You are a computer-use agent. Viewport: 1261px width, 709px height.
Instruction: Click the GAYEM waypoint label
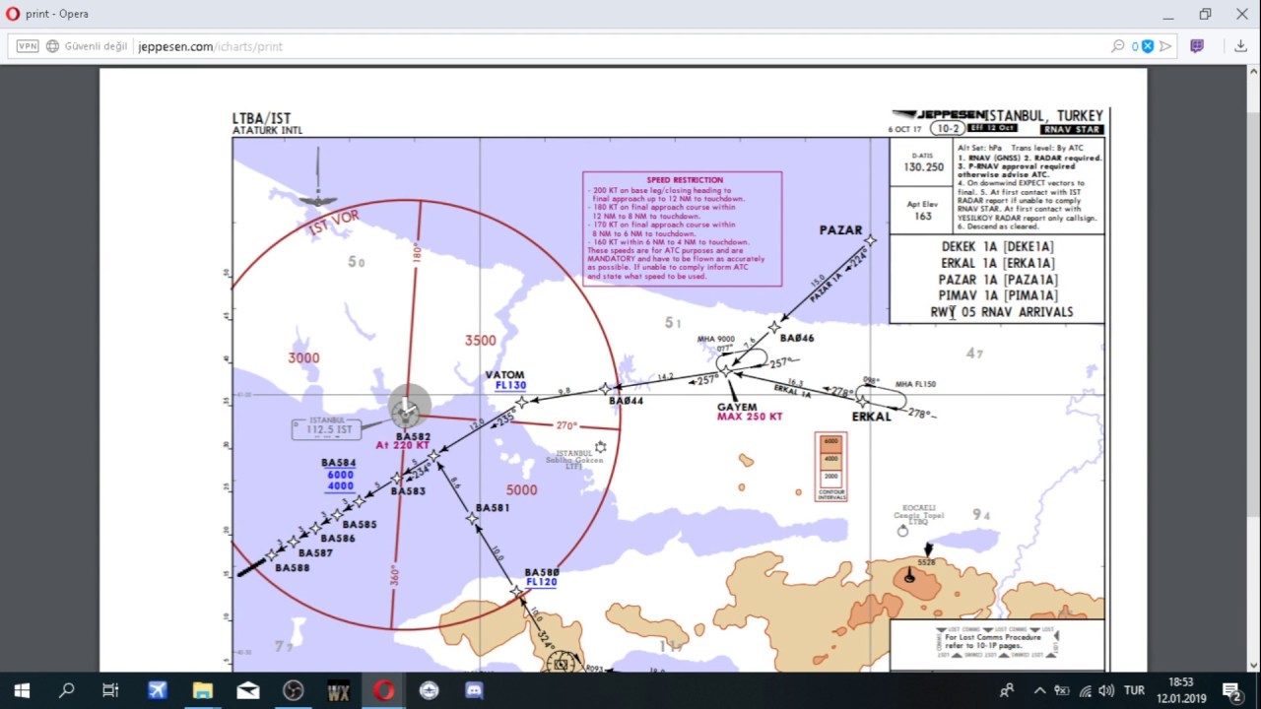pos(737,407)
